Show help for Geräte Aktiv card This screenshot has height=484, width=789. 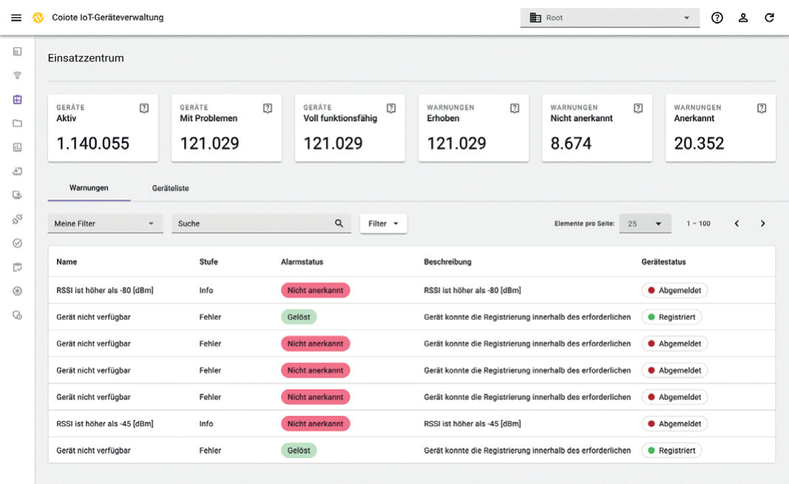coord(144,109)
